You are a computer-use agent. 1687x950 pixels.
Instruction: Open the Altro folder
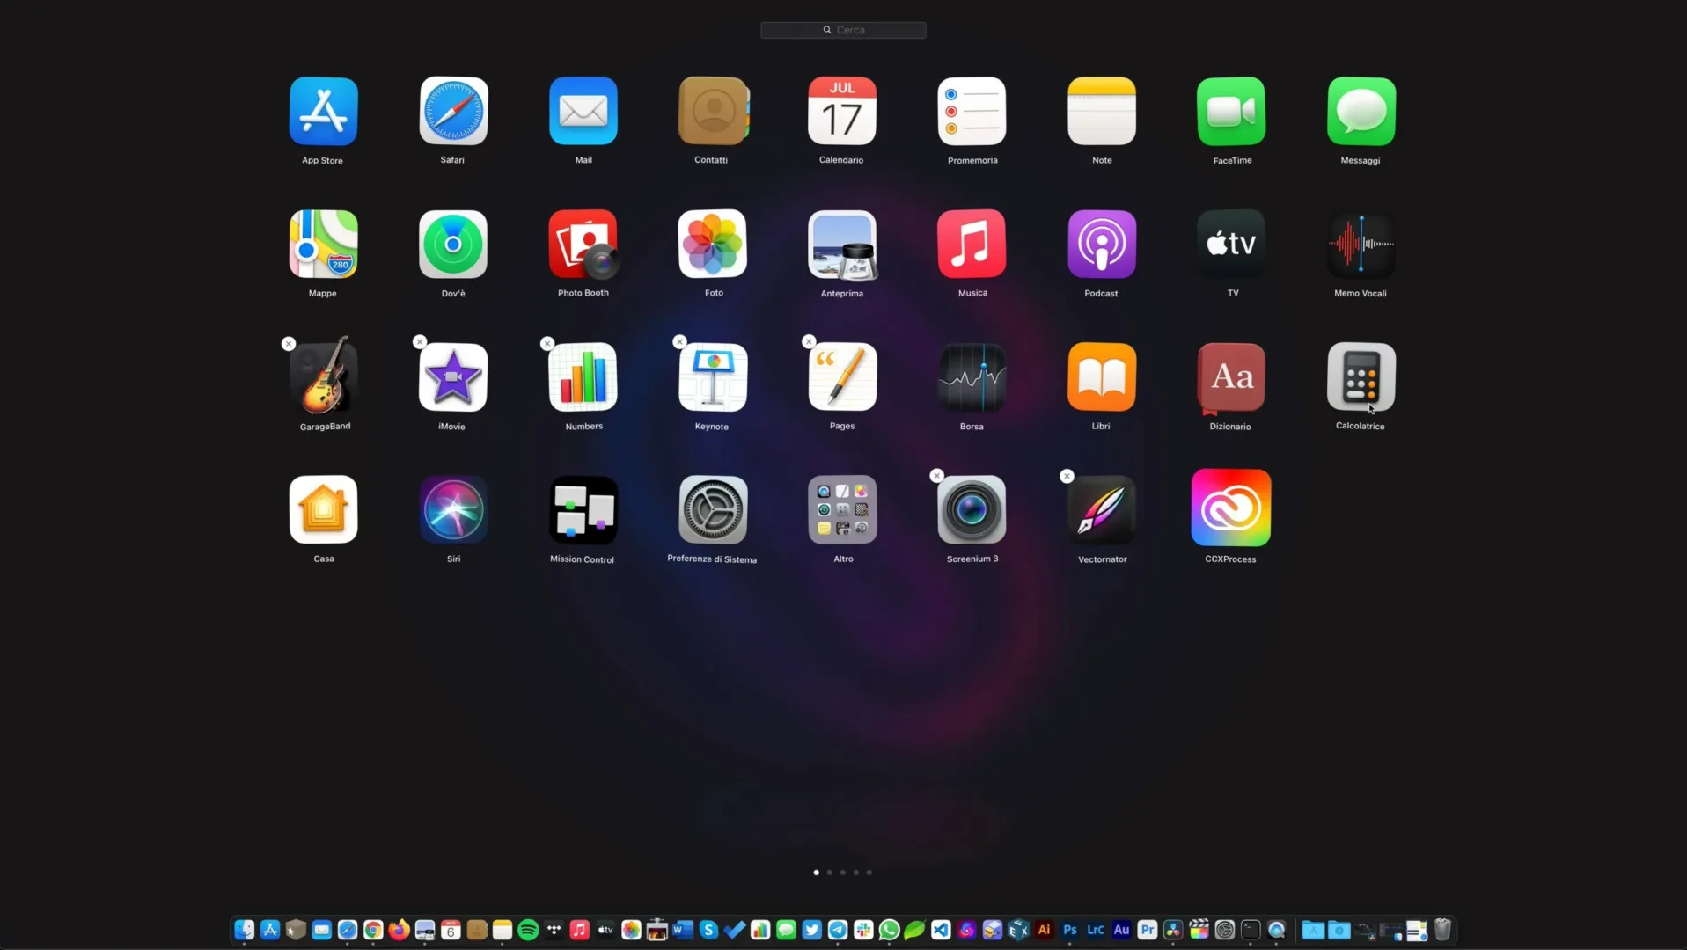pos(842,510)
